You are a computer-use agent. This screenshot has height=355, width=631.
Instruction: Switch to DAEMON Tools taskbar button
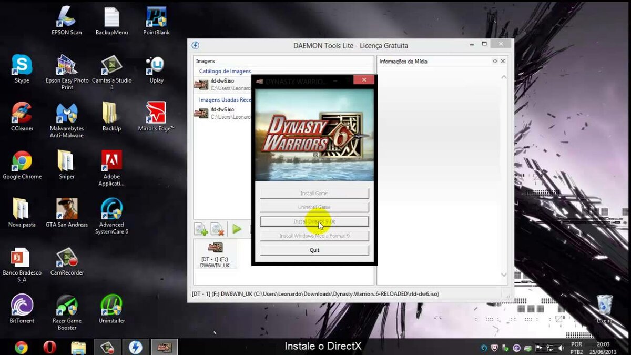135,347
